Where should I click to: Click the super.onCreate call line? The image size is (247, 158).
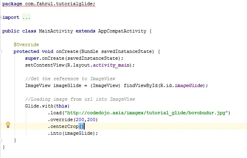pyautogui.click(x=74, y=58)
